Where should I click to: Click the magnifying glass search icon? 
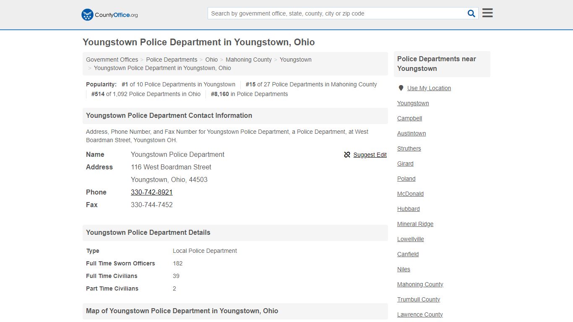click(471, 13)
